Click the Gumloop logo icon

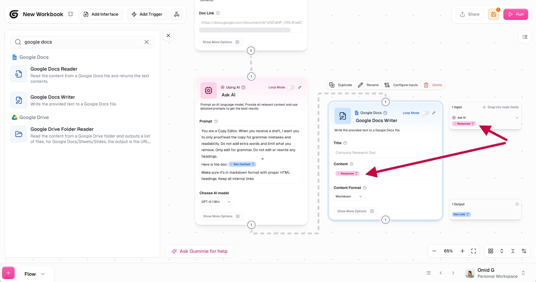14,14
